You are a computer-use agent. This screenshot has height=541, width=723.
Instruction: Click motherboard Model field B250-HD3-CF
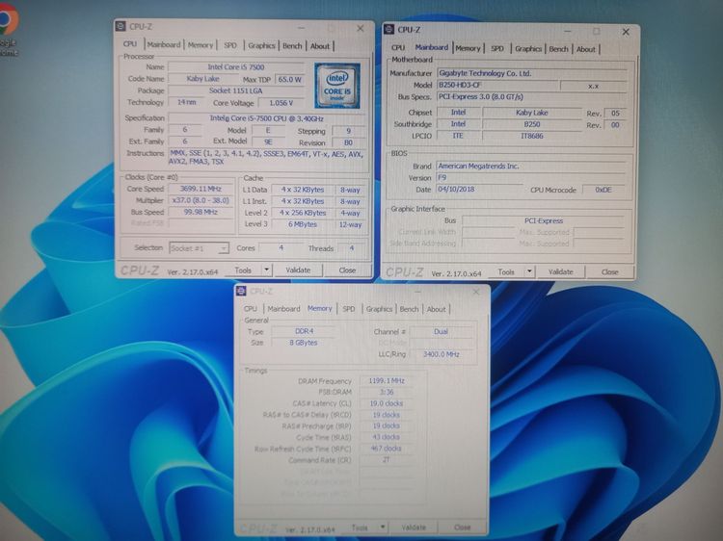[497, 85]
